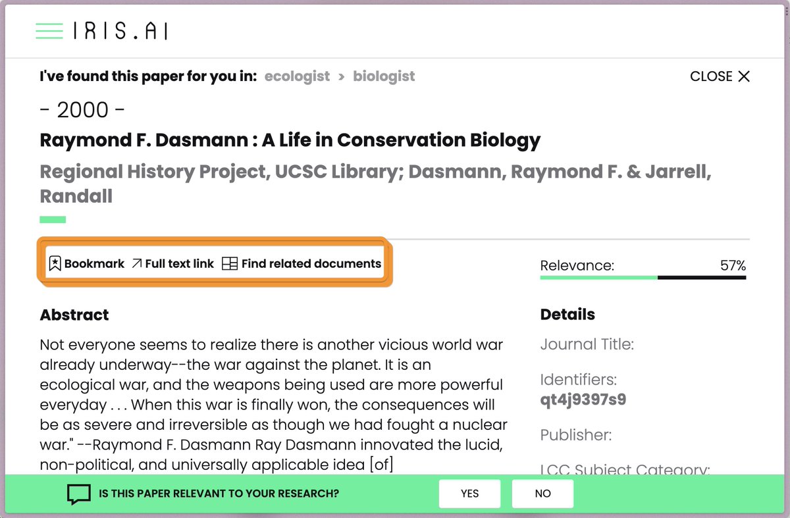The height and width of the screenshot is (518, 790).
Task: Click the feedback speech bubble icon
Action: coord(79,493)
